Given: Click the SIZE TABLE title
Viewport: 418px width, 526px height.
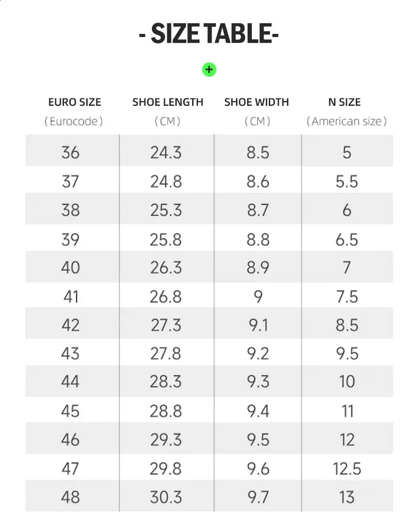Looking at the screenshot, I should tap(209, 35).
